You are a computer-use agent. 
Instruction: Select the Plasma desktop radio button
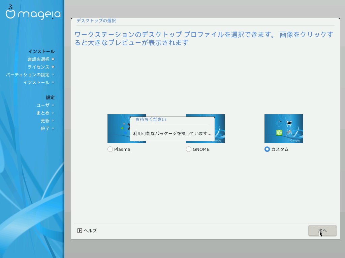tap(110, 149)
